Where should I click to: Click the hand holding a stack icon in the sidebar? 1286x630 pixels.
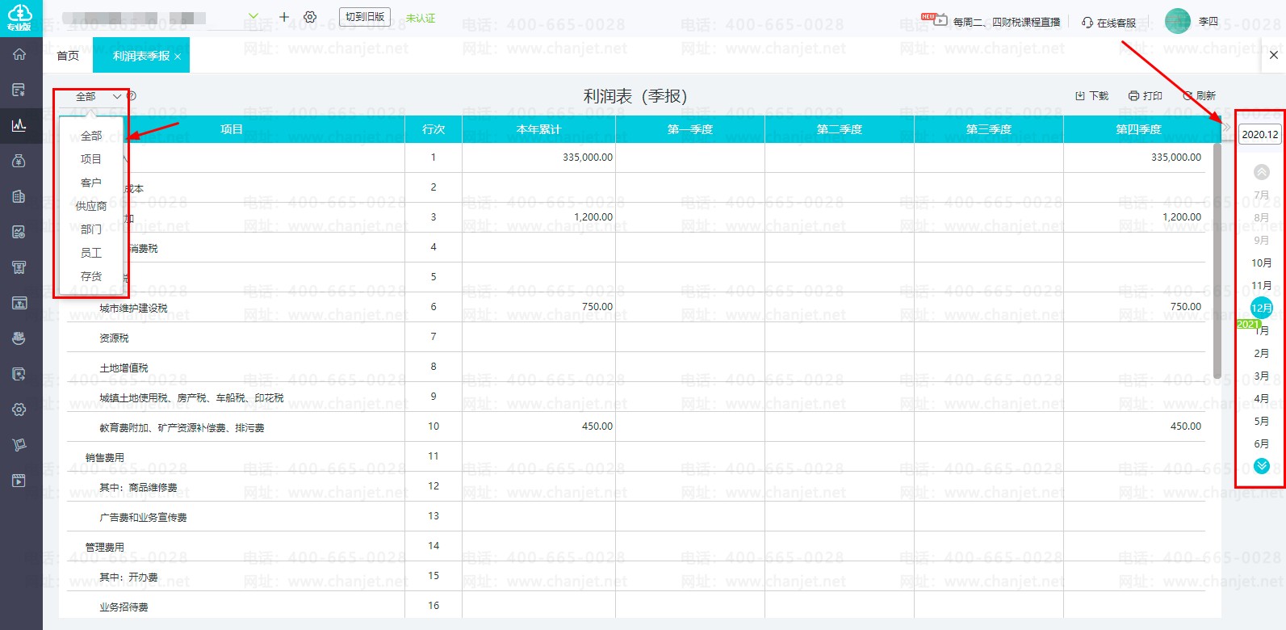(x=19, y=338)
